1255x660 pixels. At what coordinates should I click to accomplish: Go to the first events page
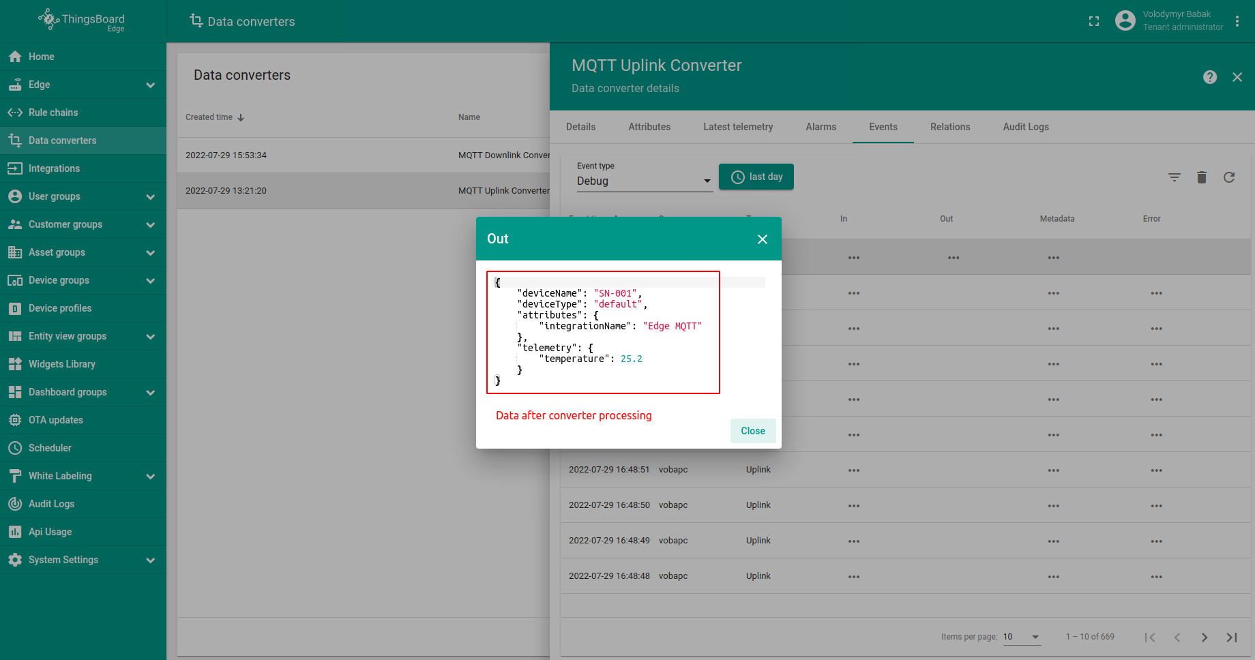pyautogui.click(x=1150, y=637)
